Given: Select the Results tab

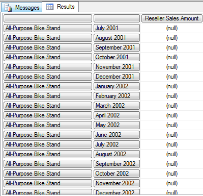Looking at the screenshot, I should pyautogui.click(x=61, y=7).
